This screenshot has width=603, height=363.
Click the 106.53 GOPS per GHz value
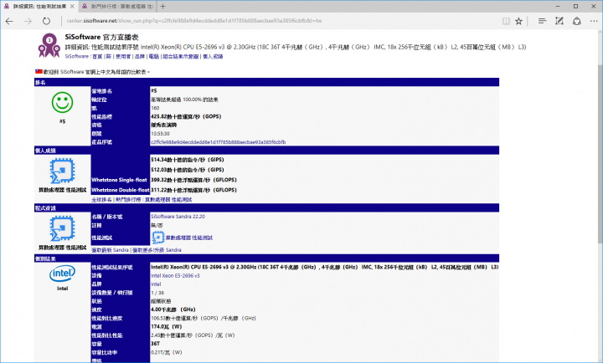[x=203, y=318]
